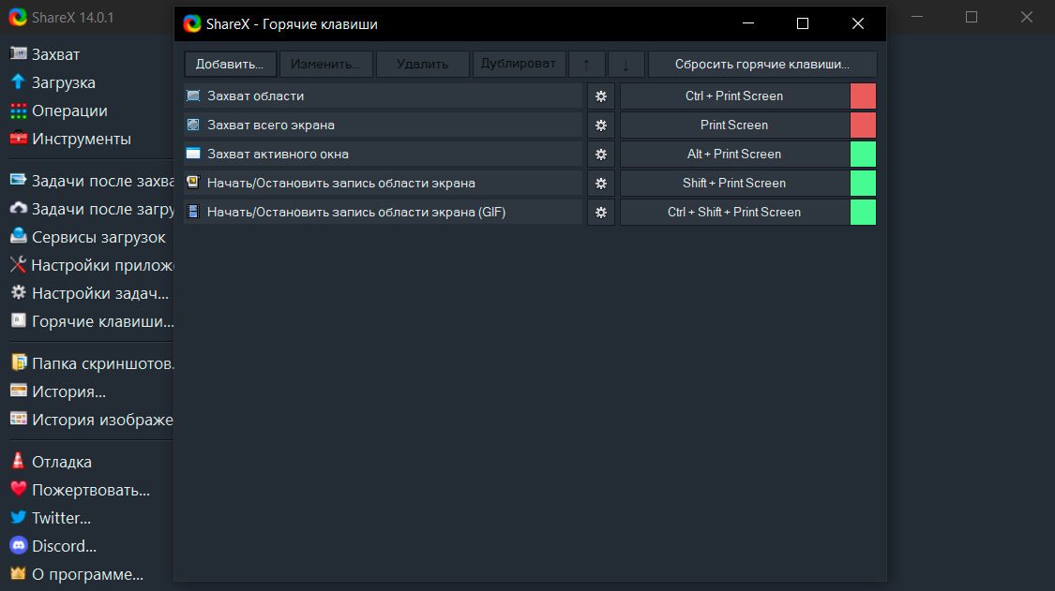Click the Twitter bird icon
The width and height of the screenshot is (1055, 591).
(18, 517)
